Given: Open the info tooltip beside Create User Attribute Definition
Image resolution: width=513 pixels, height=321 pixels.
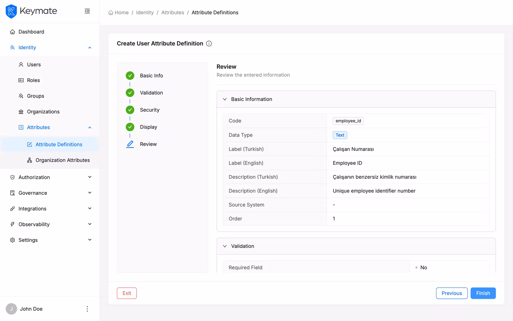Looking at the screenshot, I should pos(209,43).
